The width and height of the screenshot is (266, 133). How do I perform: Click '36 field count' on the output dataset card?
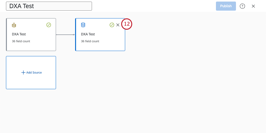pos(90,41)
